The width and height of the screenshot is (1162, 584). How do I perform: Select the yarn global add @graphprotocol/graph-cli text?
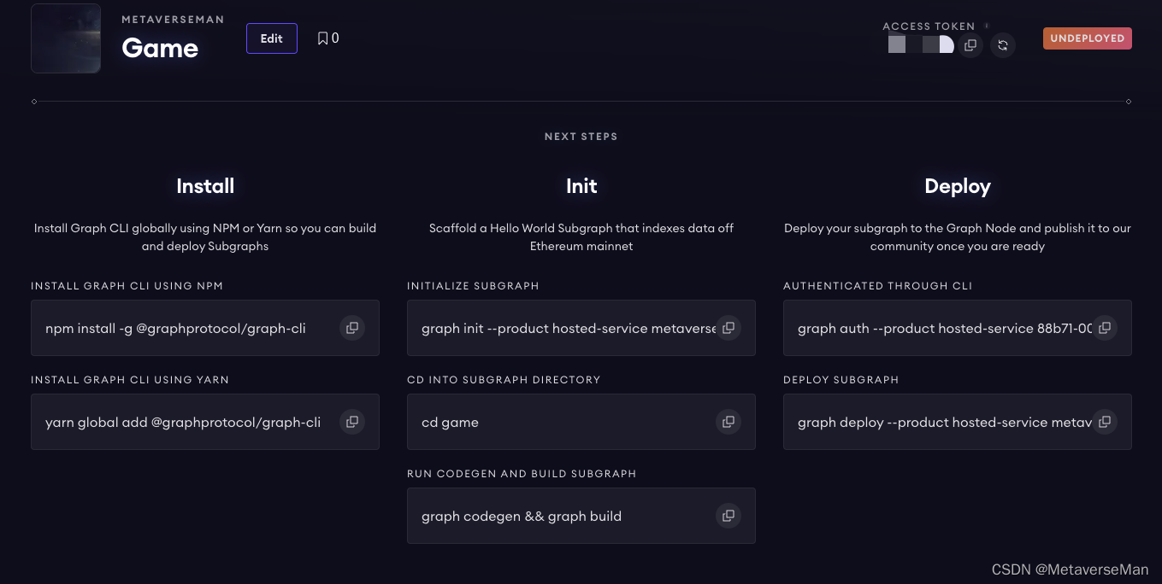tap(183, 423)
